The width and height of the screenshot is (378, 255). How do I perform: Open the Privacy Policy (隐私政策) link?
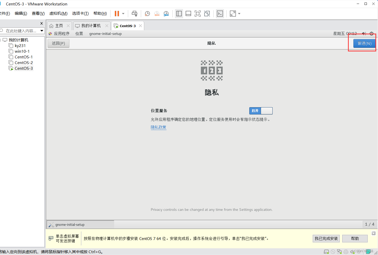(158, 127)
